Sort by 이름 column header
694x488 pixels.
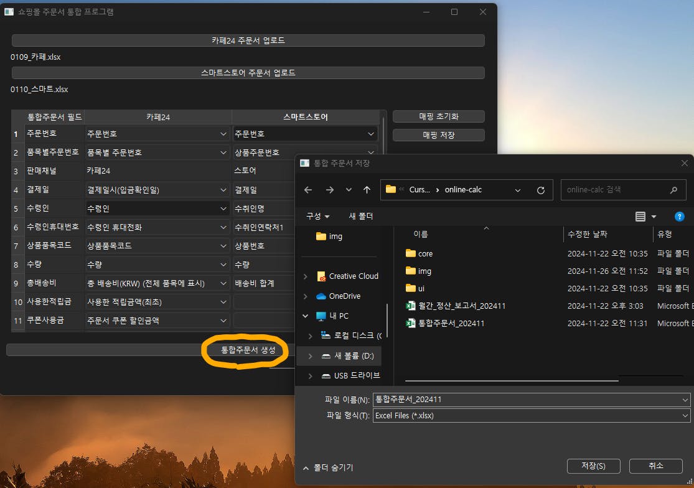pyautogui.click(x=421, y=234)
